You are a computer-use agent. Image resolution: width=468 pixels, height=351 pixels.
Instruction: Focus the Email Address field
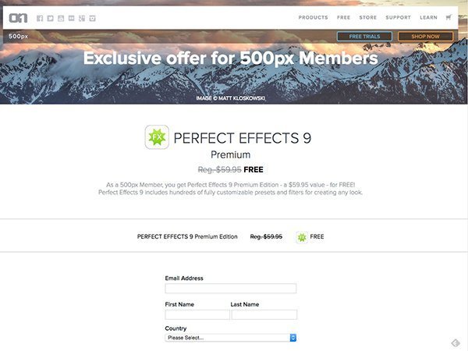230,289
